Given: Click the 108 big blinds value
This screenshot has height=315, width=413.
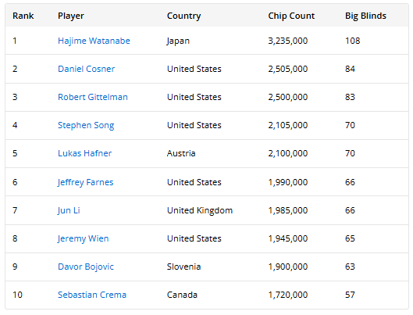Looking at the screenshot, I should pos(352,41).
